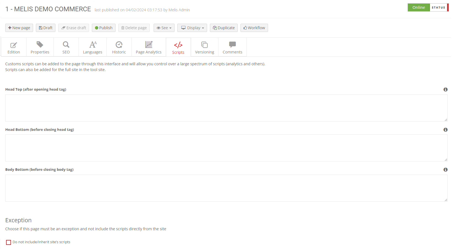Duplicate the current page
Image resolution: width=452 pixels, height=249 pixels.
tap(224, 28)
